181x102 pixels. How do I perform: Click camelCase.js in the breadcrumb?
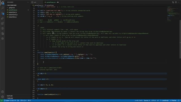(38, 5)
